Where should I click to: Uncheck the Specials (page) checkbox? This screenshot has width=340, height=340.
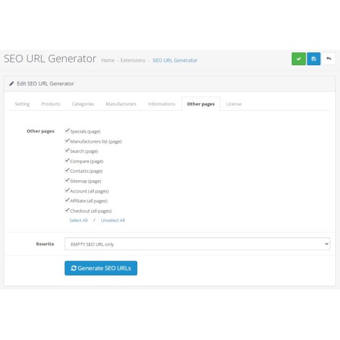[67, 131]
